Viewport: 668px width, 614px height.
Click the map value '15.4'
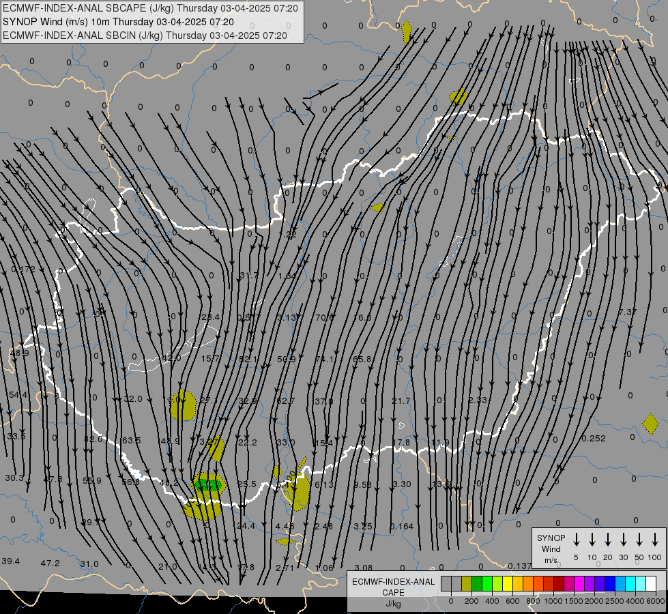[x=324, y=443]
